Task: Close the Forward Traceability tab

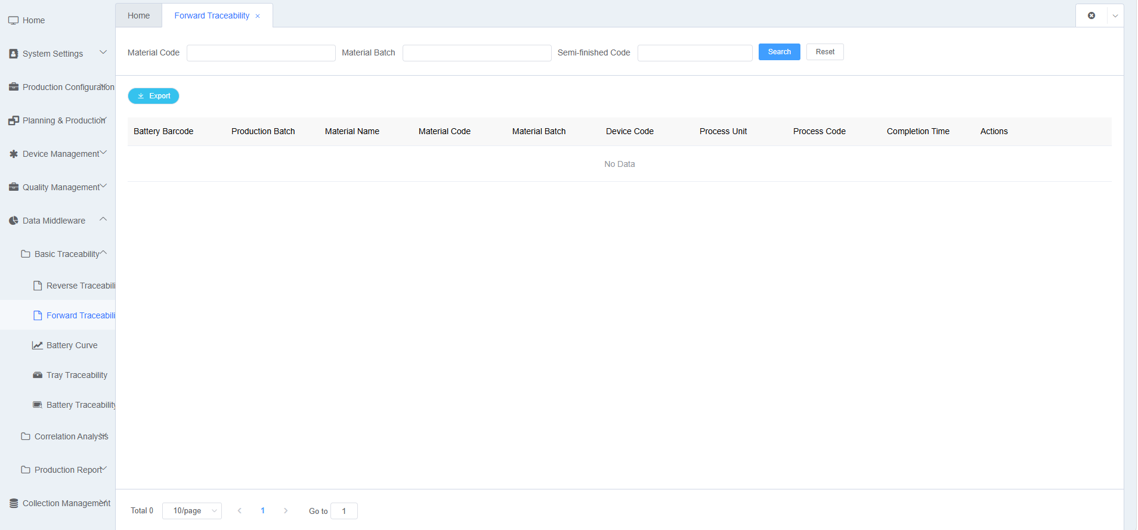Action: (258, 16)
